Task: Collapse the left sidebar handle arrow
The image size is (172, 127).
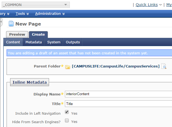Action: pos(1,22)
